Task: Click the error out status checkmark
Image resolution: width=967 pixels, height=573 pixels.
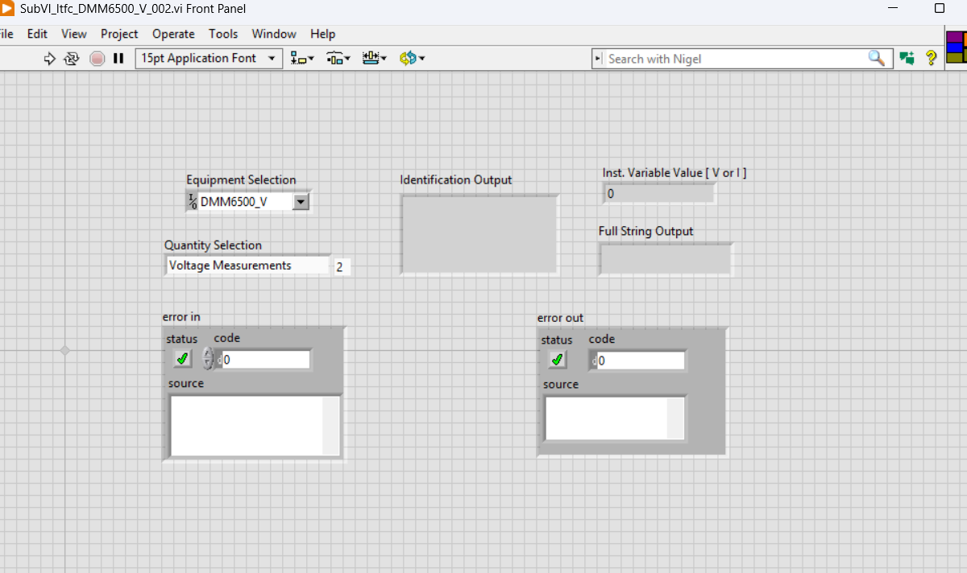Action: click(557, 360)
